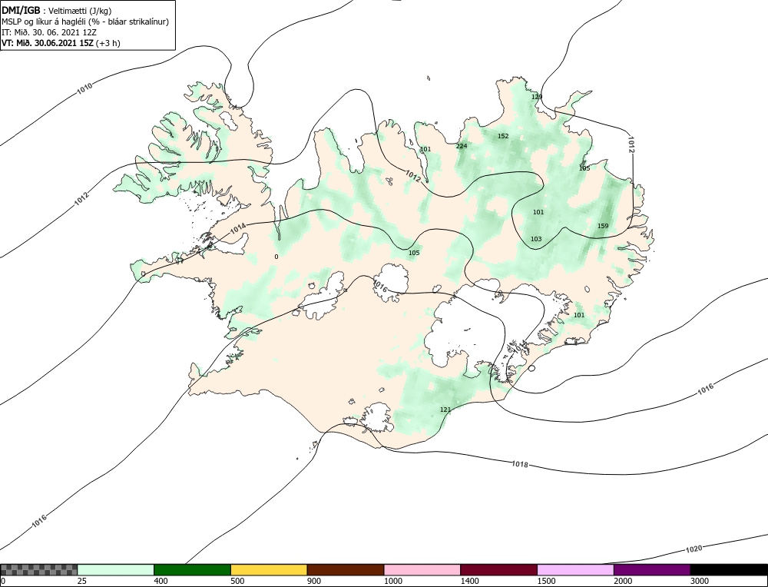This screenshot has width=768, height=587.
Task: Click the yellow 500–900 legend swatch
Action: point(269,569)
